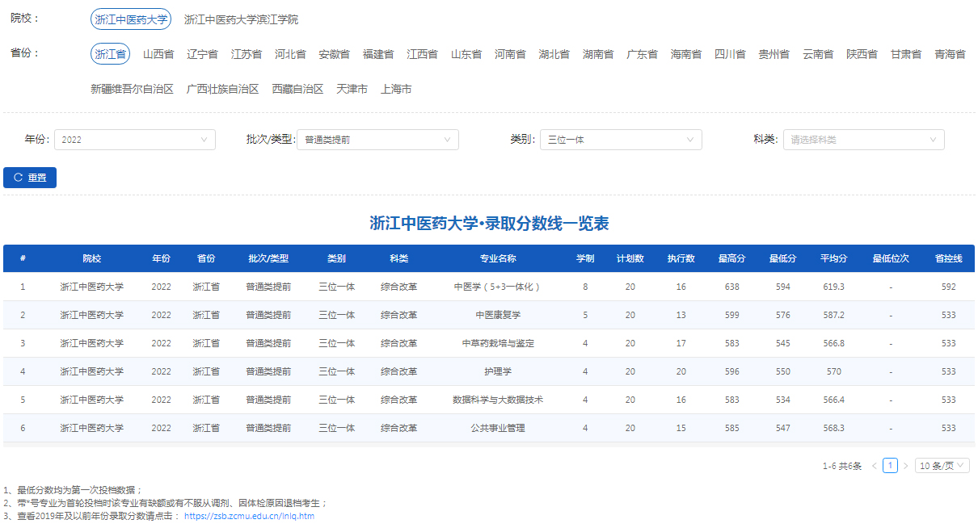
Task: Select the 浙江中医药大学 school option
Action: point(130,19)
